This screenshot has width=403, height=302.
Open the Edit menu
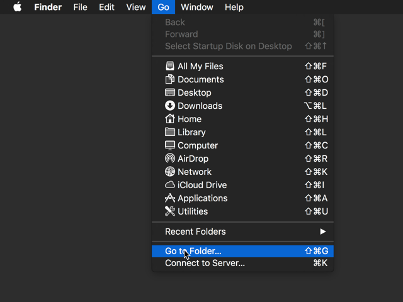point(106,7)
